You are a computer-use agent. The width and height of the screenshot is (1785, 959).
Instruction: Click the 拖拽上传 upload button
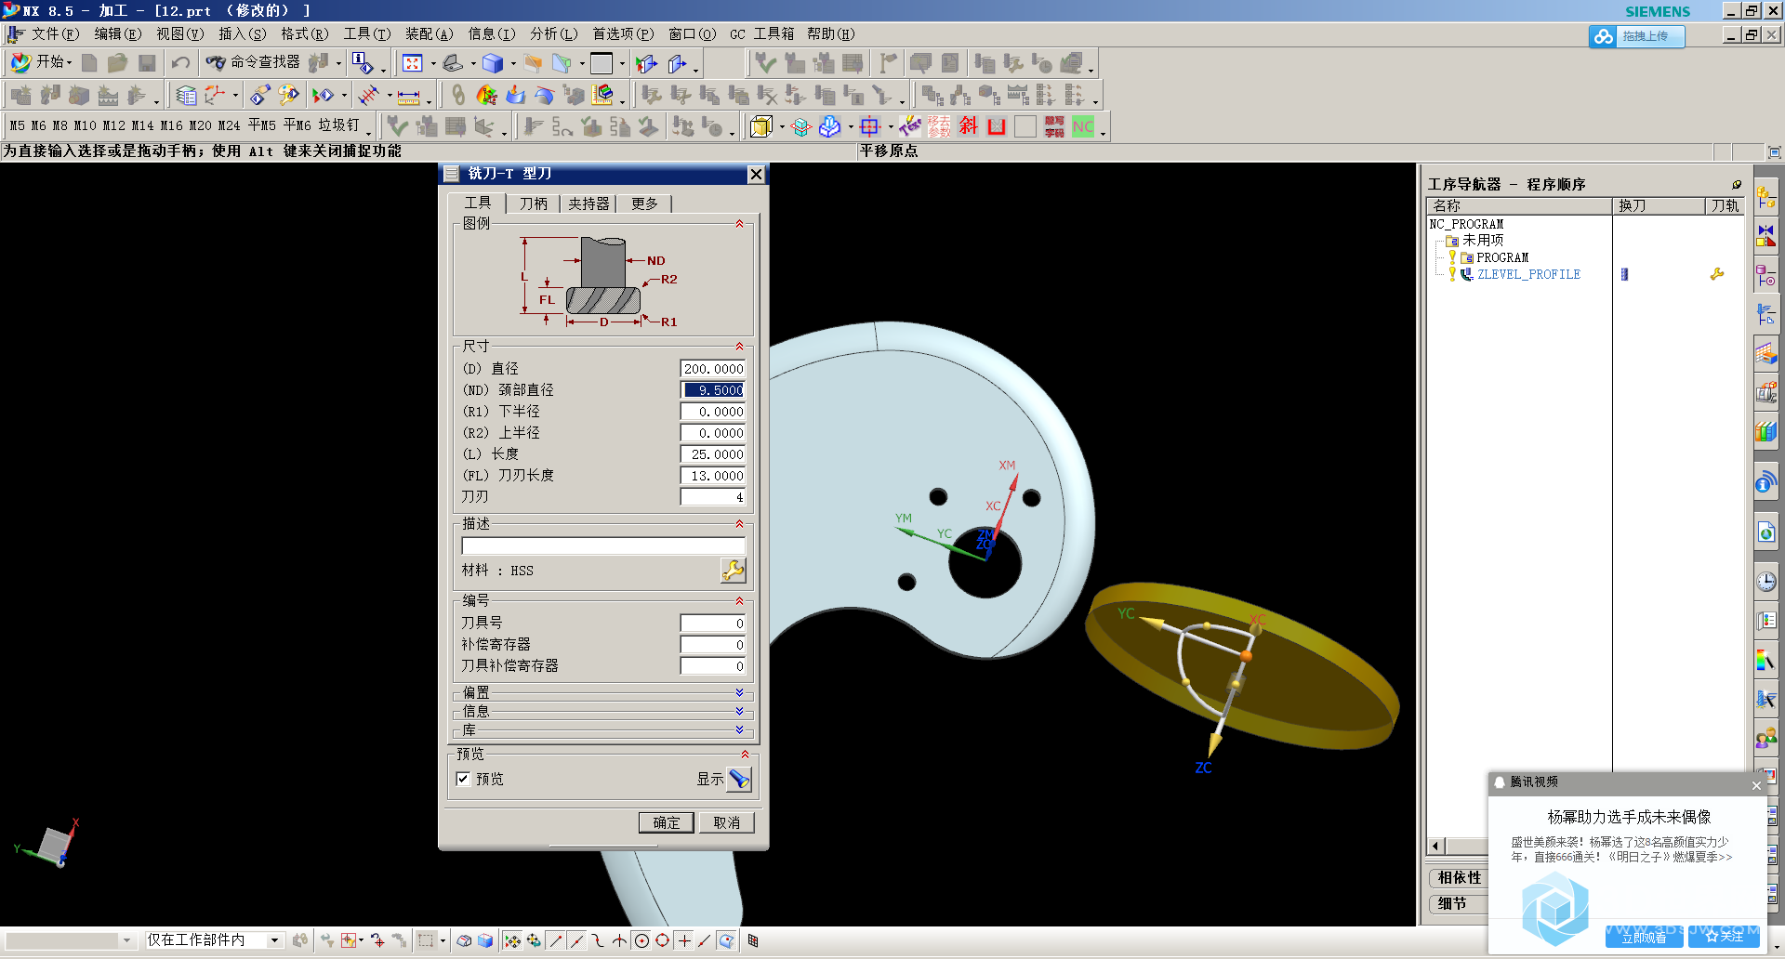coord(1636,35)
